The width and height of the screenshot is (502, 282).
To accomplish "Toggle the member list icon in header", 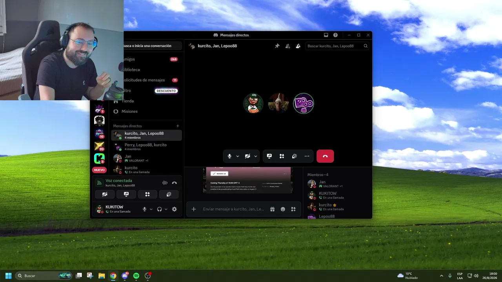I will pos(298,46).
